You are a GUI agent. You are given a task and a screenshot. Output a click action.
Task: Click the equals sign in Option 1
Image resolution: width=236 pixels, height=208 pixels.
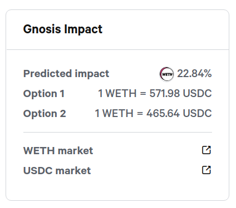coord(143,94)
